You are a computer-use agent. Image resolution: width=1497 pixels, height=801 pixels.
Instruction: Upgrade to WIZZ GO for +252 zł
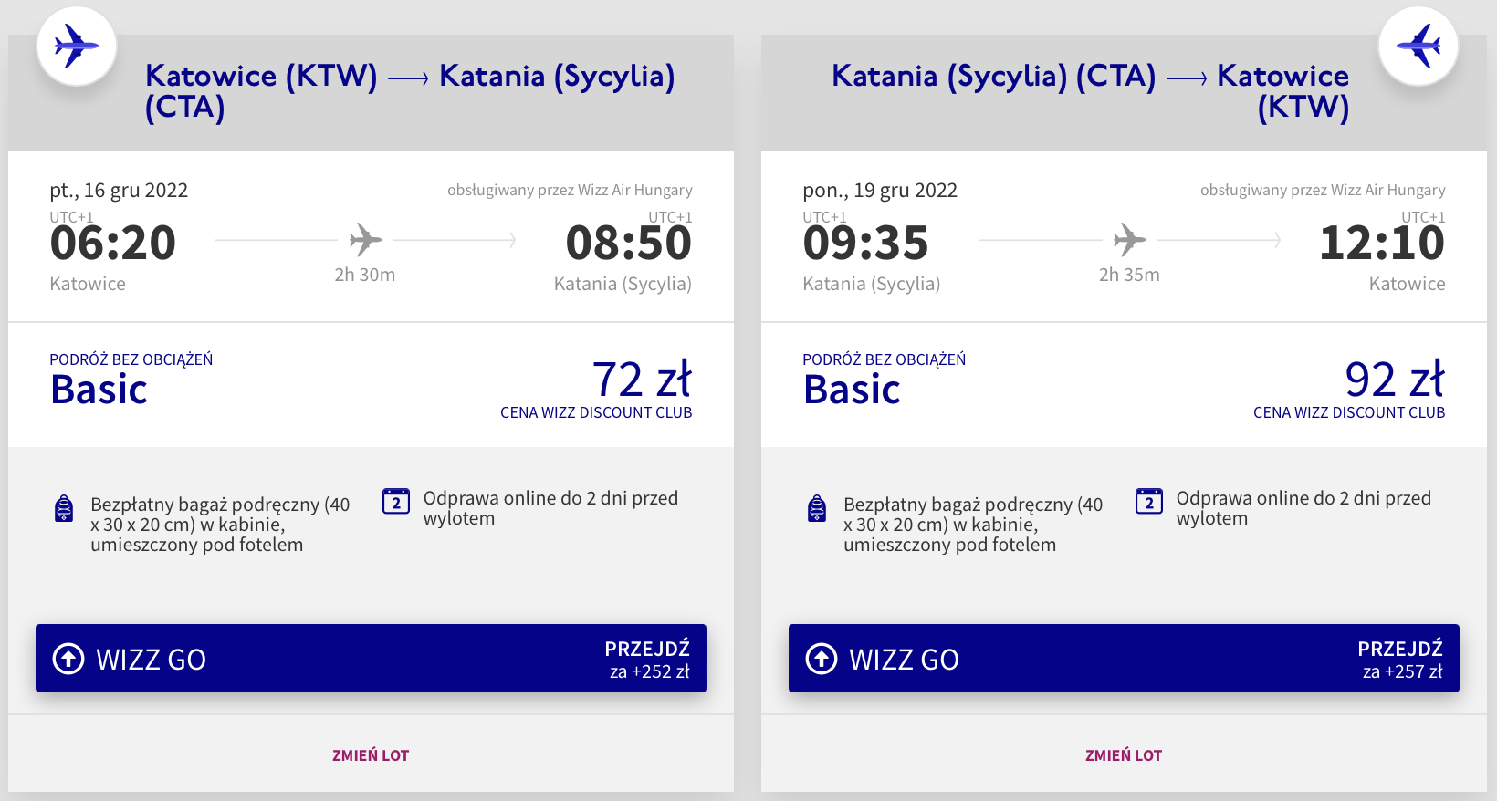point(371,659)
